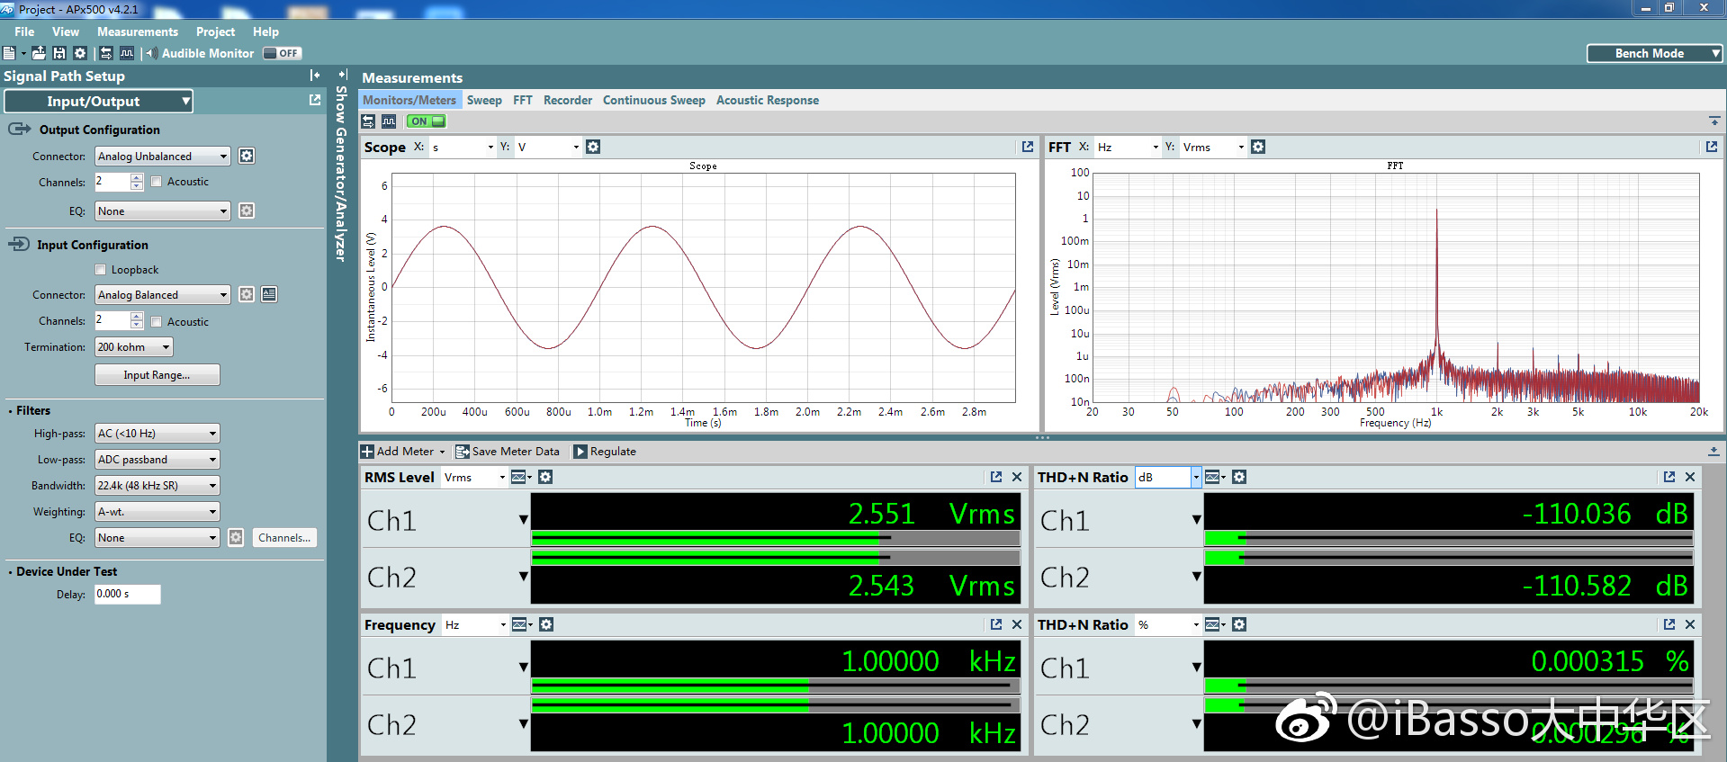Switch to the Acoustic Response tab

click(768, 100)
